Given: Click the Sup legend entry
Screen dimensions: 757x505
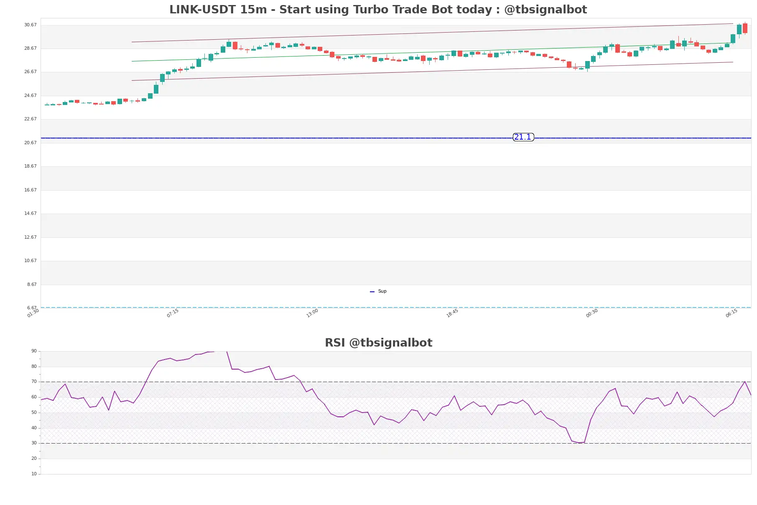Looking at the screenshot, I should pos(378,291).
